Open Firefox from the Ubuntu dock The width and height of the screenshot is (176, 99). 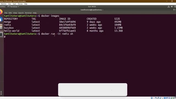1,12
